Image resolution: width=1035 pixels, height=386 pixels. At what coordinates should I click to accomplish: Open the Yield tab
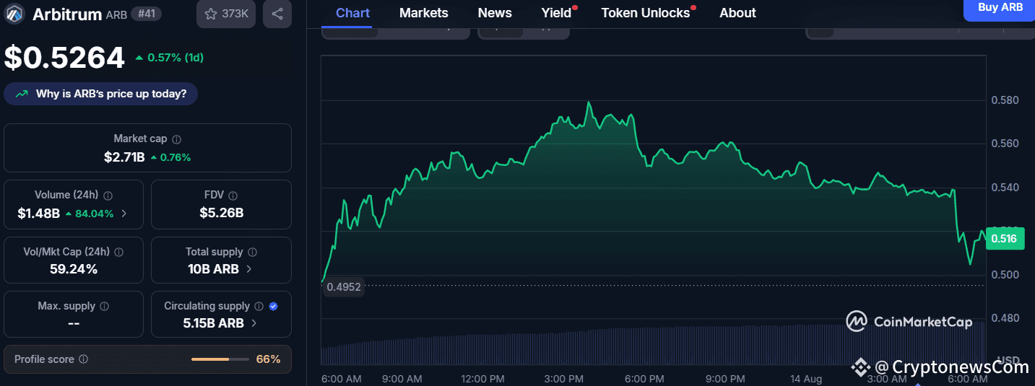[557, 13]
